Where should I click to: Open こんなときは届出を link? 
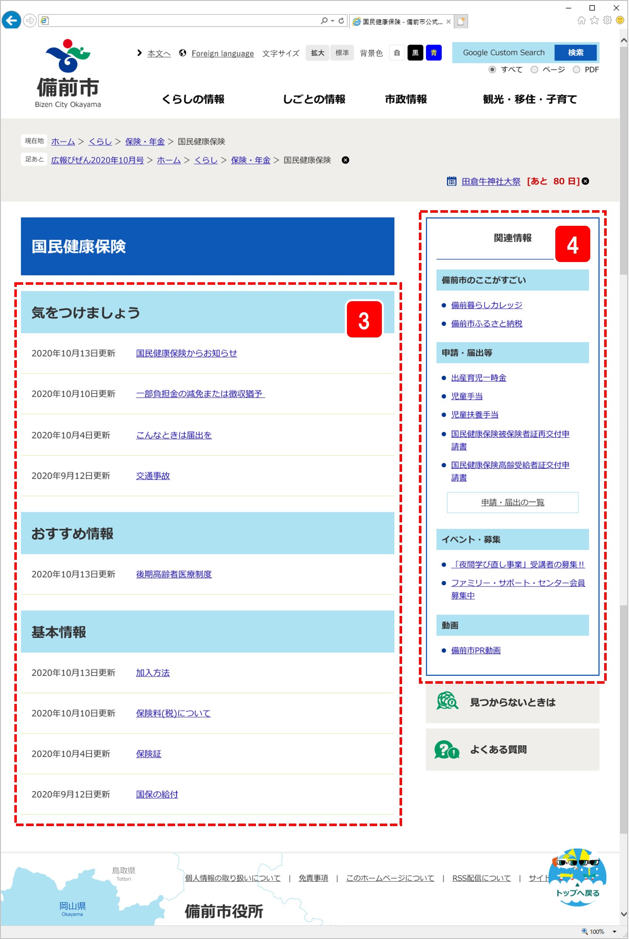(174, 435)
